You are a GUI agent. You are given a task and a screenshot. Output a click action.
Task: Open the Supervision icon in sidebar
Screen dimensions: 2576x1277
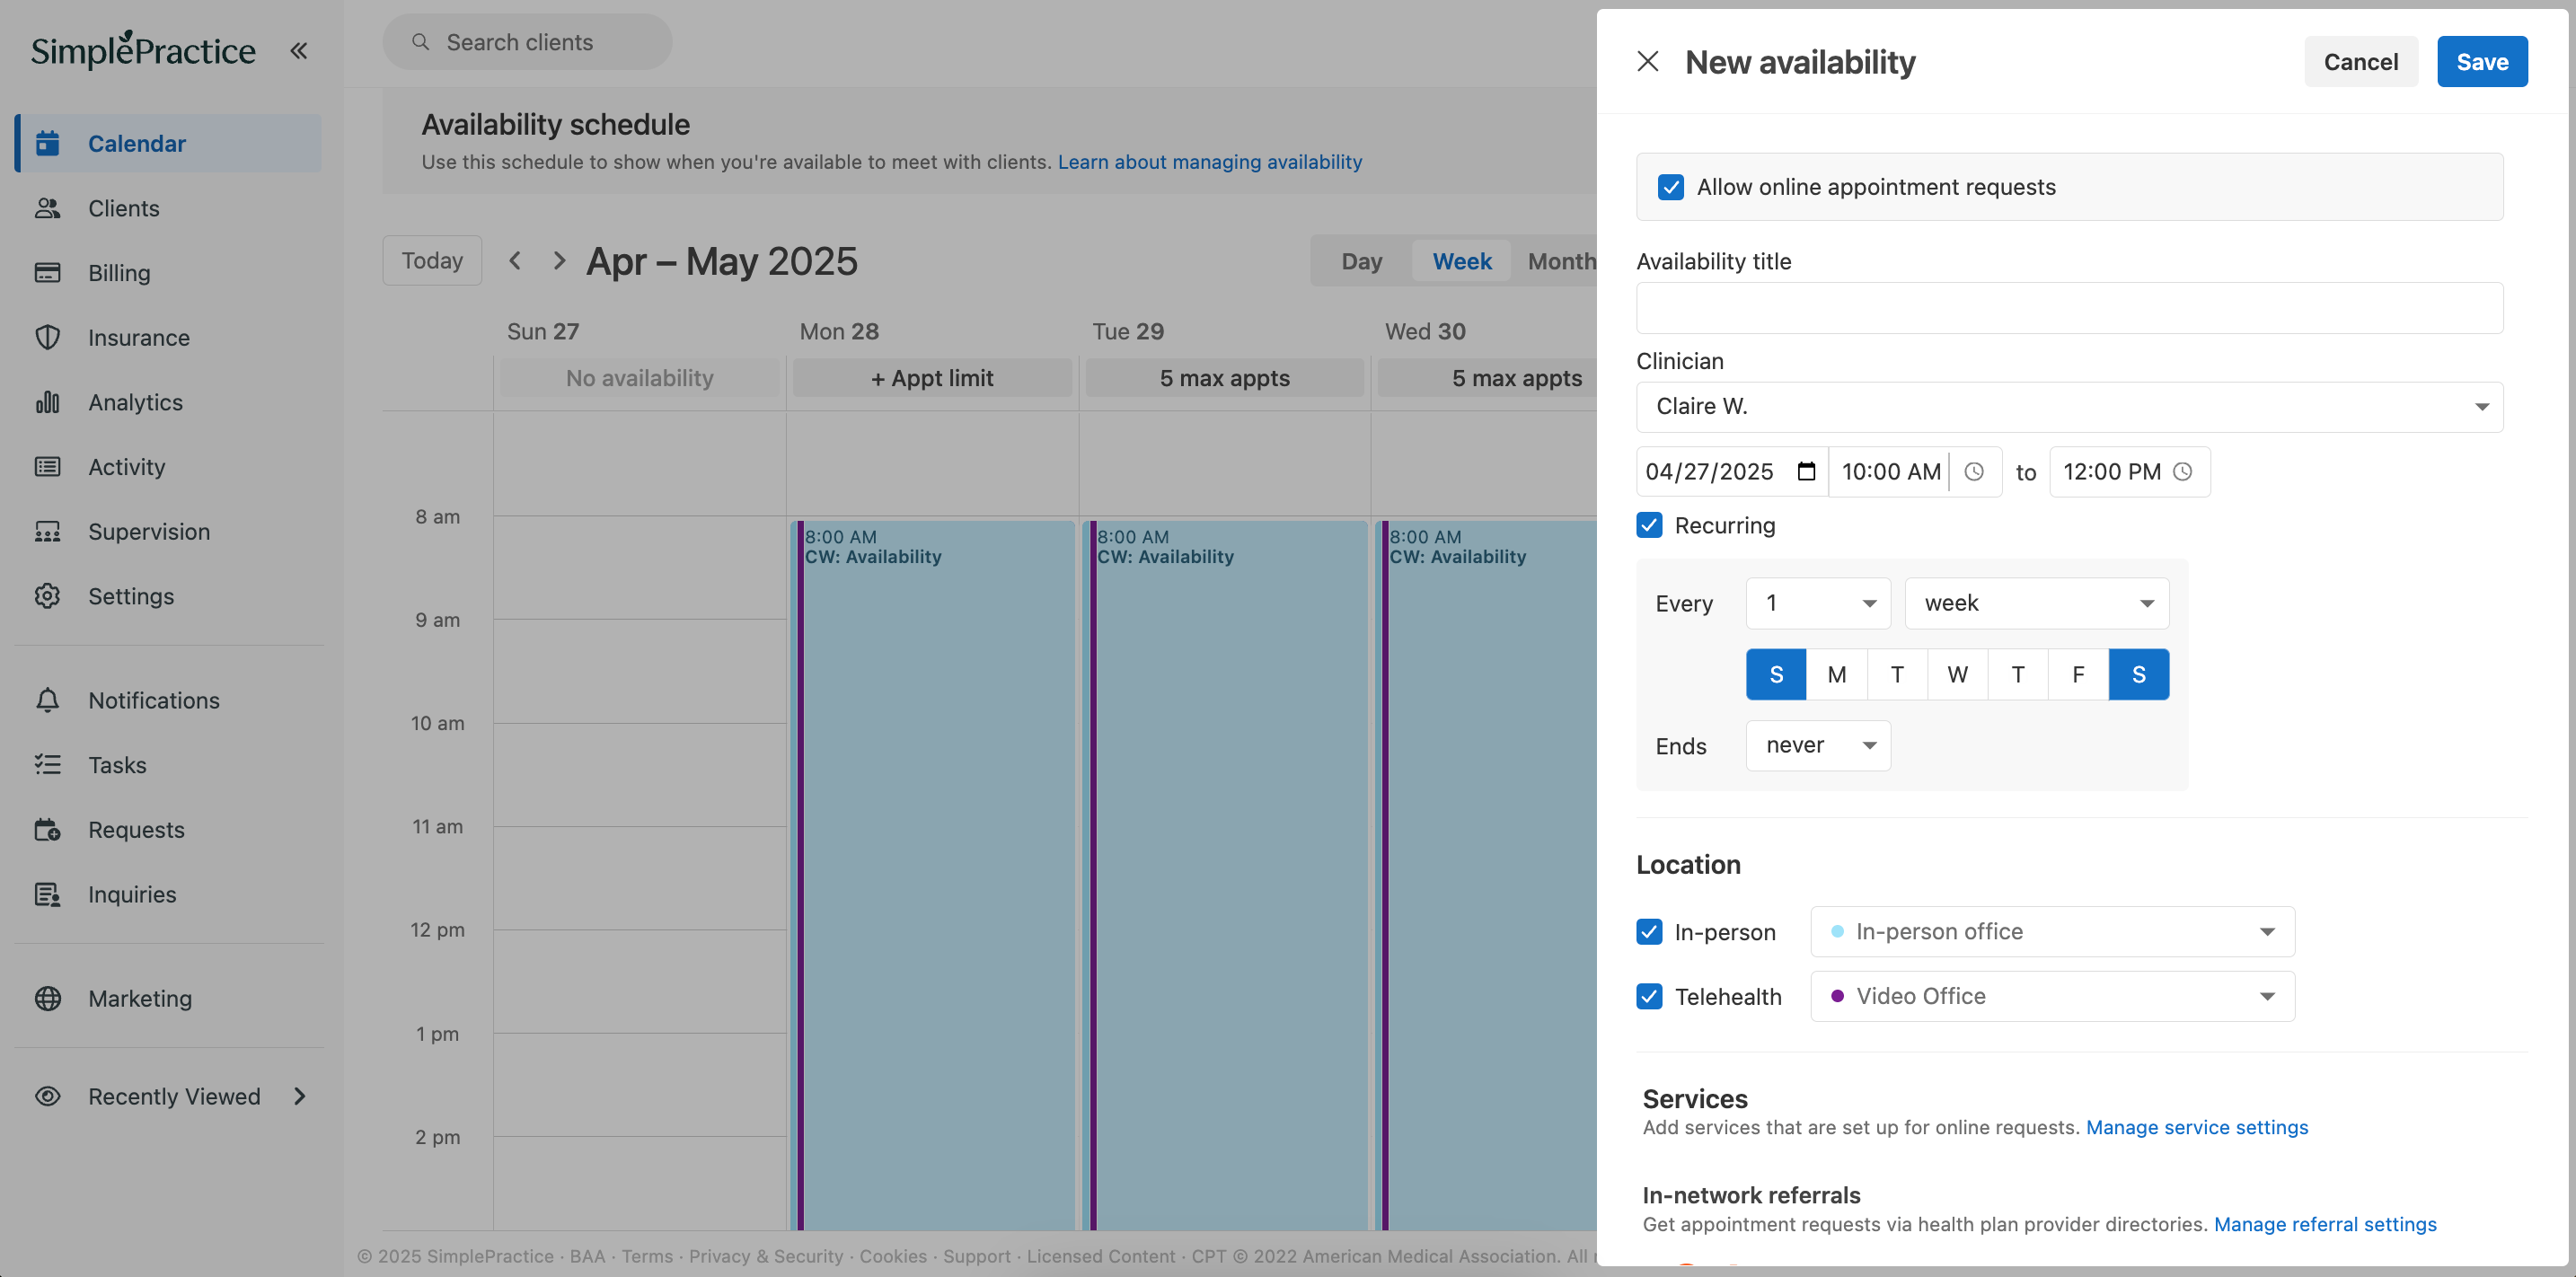[47, 531]
